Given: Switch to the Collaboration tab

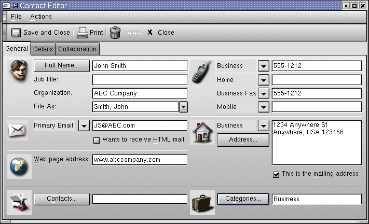Looking at the screenshot, I should coord(77,49).
